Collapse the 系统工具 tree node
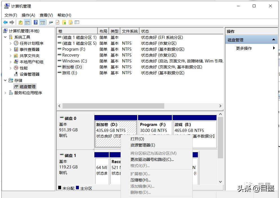Screen dimensions: 280x198 coord(5,37)
